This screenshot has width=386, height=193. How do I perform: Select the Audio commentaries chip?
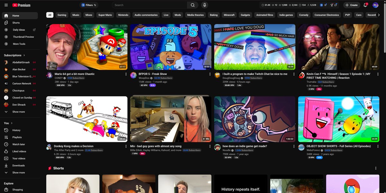(146, 15)
